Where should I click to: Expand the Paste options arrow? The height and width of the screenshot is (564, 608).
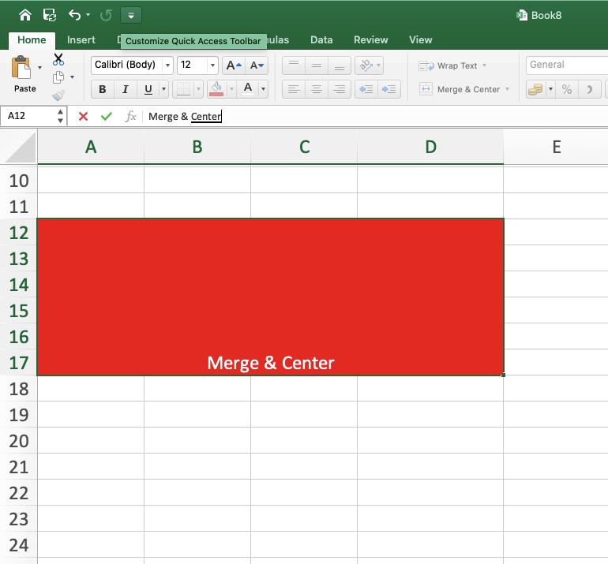(39, 68)
